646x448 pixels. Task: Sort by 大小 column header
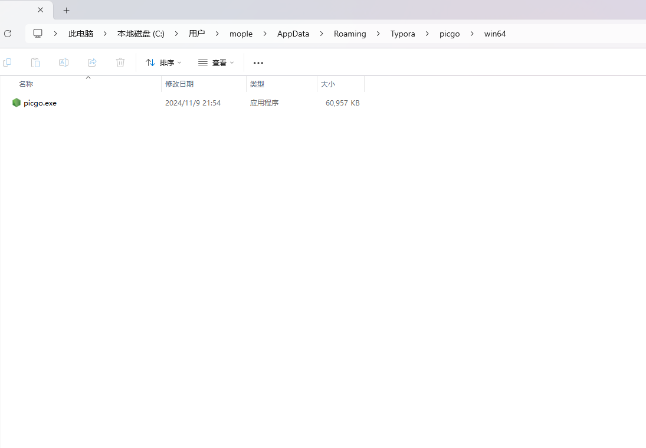[328, 84]
